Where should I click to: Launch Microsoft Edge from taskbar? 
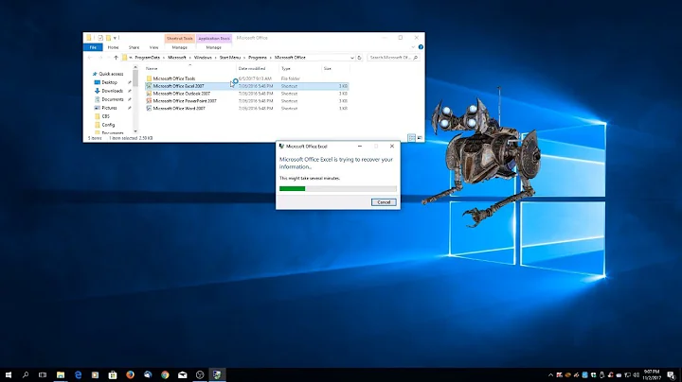click(78, 374)
